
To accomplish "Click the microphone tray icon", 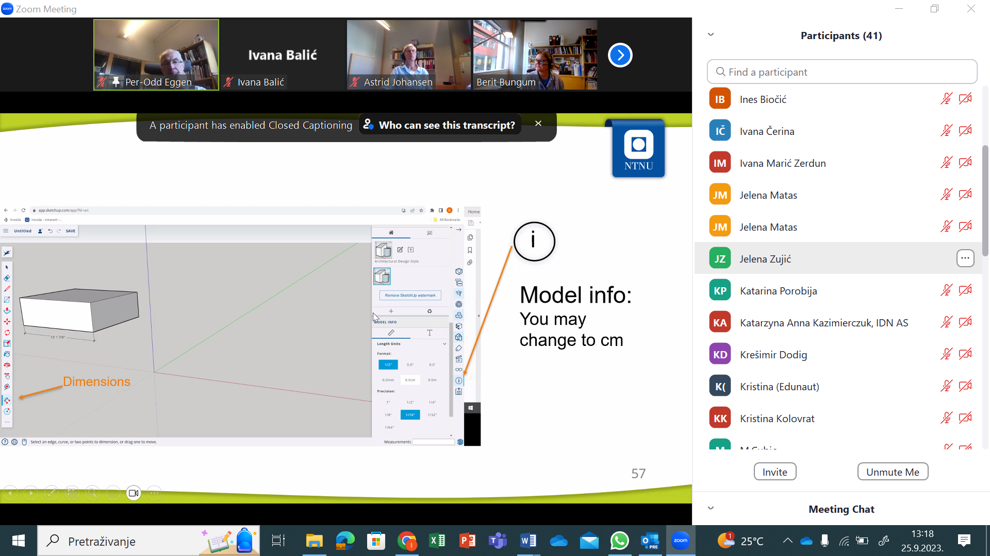I will pos(824,541).
